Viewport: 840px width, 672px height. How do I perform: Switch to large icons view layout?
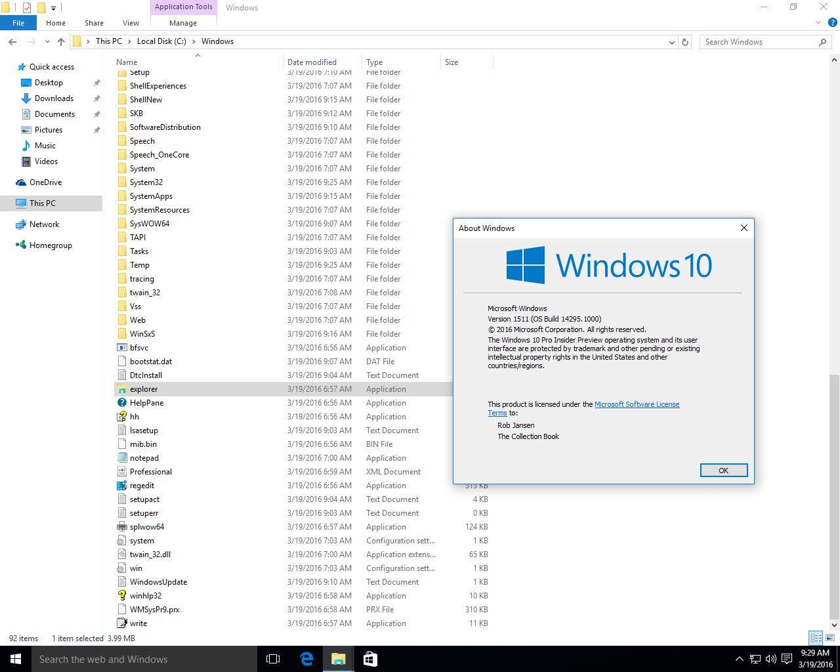click(x=829, y=638)
